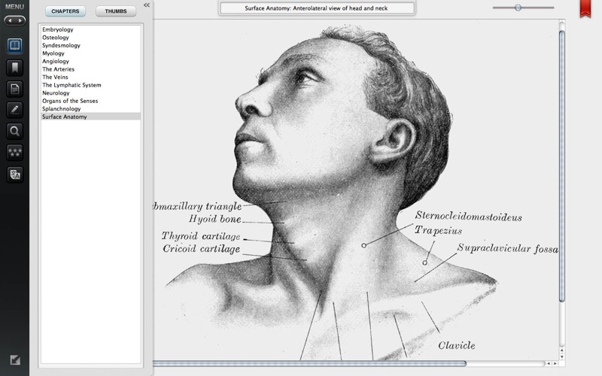Click the Thyroid cartilage label

(201, 236)
